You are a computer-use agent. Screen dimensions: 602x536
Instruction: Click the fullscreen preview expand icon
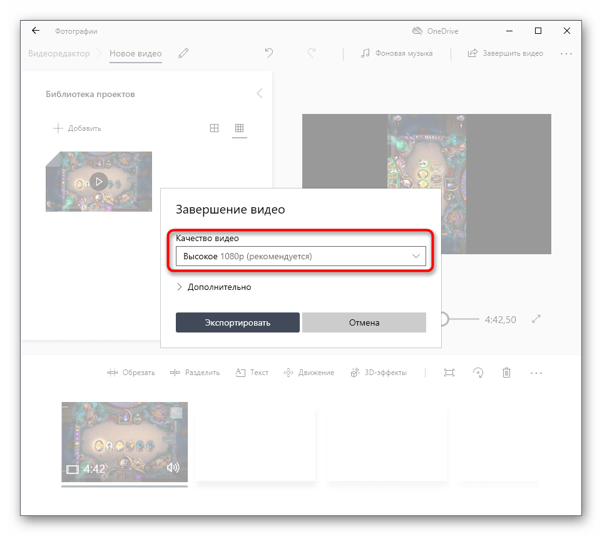coord(536,319)
